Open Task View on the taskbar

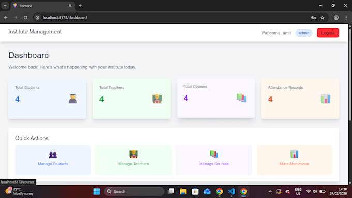click(171, 191)
